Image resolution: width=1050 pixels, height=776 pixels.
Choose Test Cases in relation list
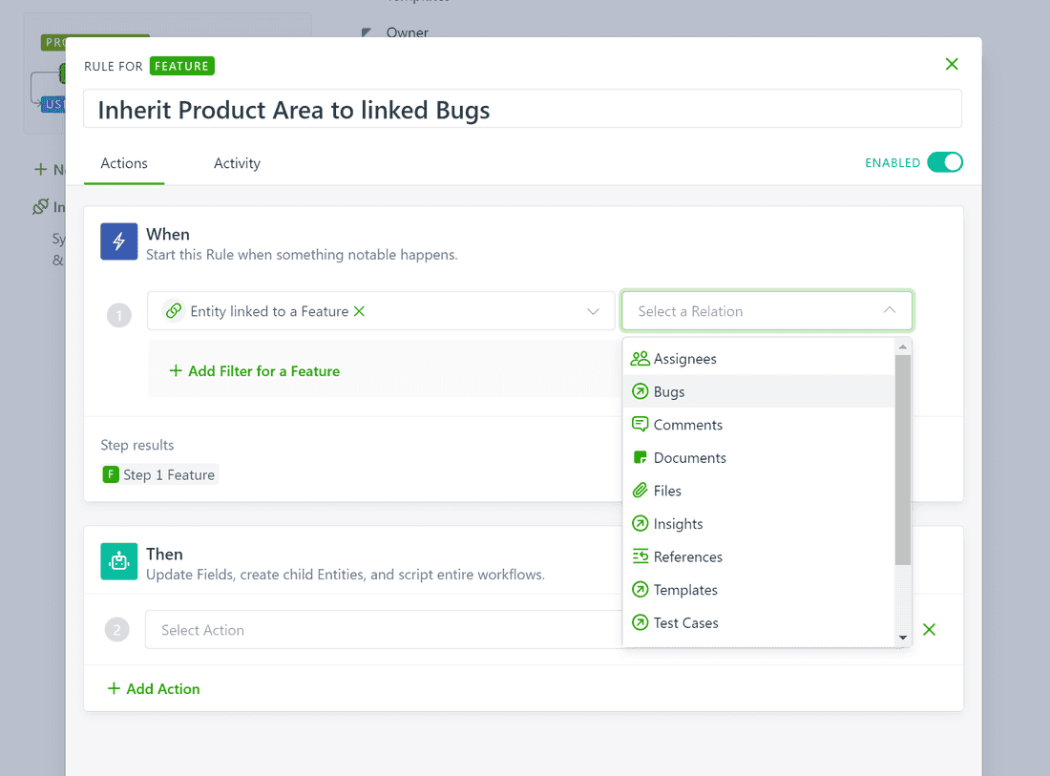point(685,622)
